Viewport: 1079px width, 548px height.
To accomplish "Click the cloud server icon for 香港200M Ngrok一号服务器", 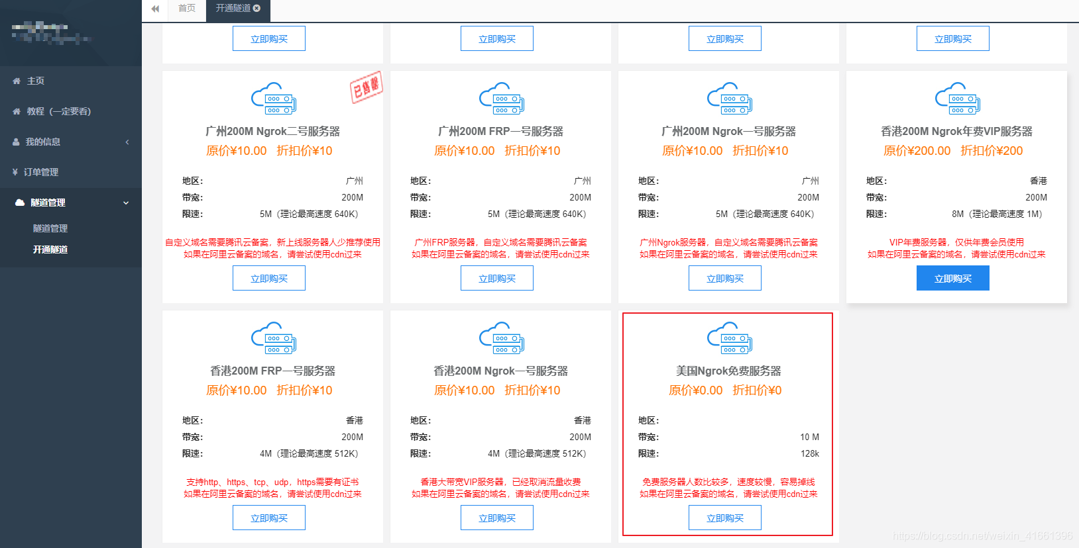I will click(x=501, y=338).
